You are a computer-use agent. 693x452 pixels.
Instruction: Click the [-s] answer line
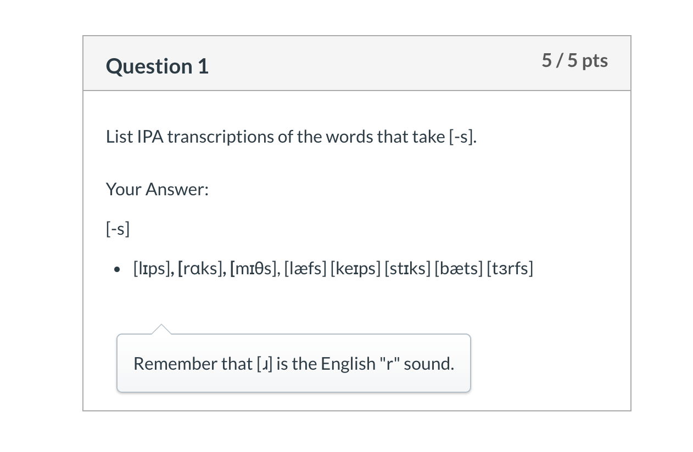pyautogui.click(x=118, y=229)
